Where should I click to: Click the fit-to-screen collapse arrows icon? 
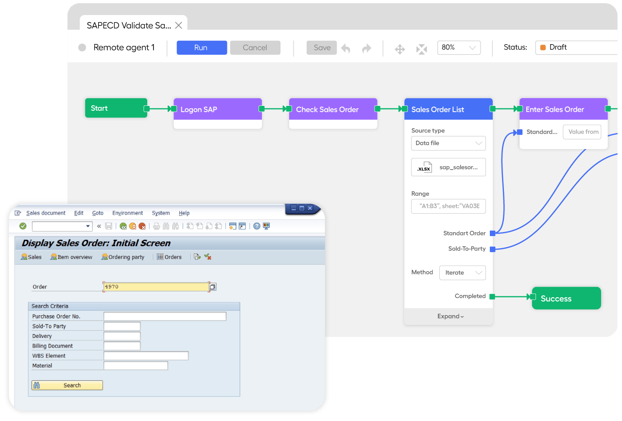pos(422,49)
